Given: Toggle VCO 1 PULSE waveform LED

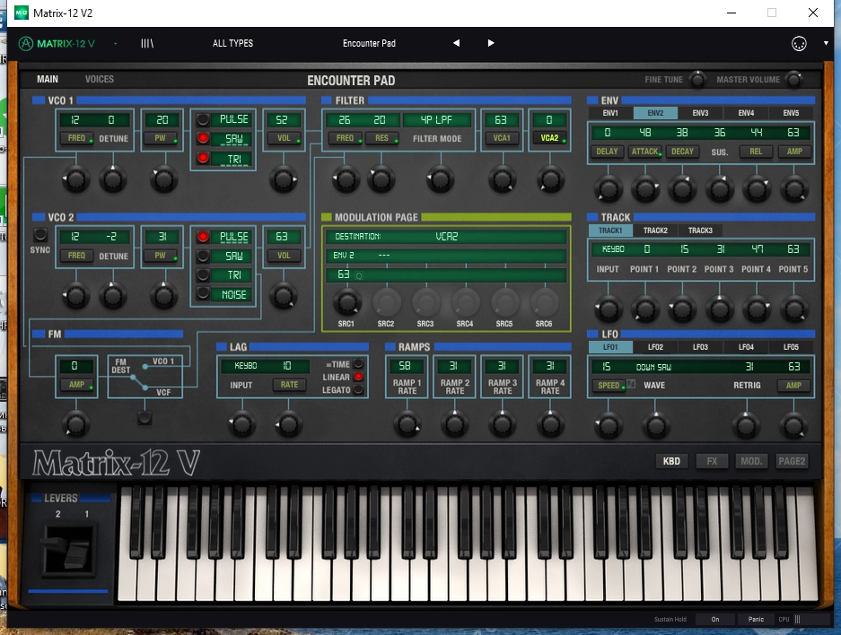Looking at the screenshot, I should [x=203, y=119].
